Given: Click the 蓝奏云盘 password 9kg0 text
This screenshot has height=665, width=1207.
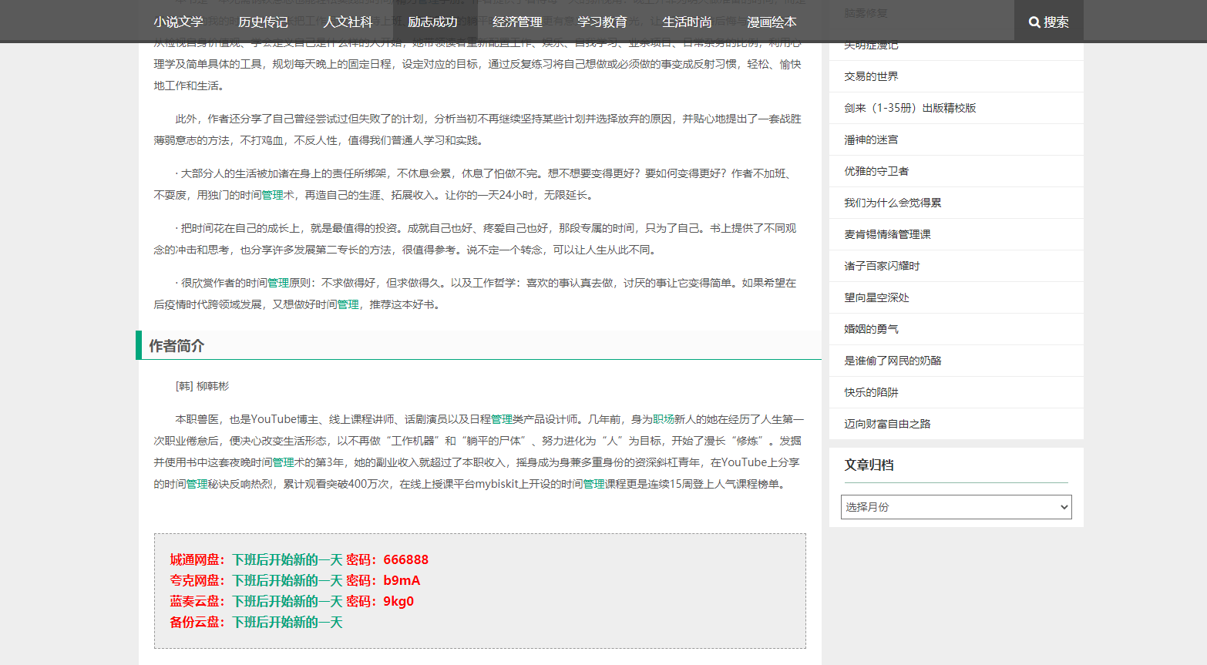Looking at the screenshot, I should pos(398,601).
